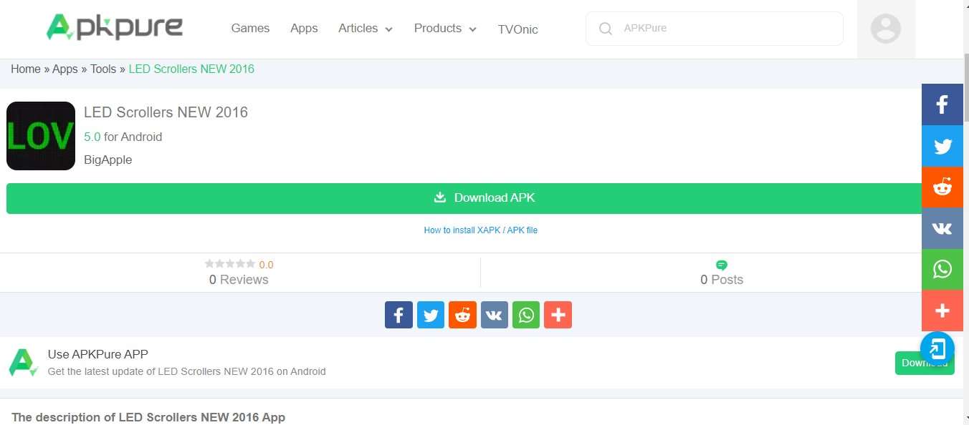Click the green posts chat bubble icon

click(722, 265)
